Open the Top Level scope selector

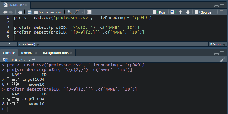[29, 44]
